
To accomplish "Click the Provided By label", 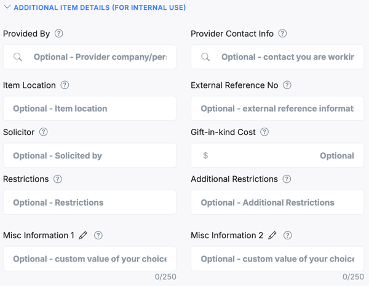I will click(26, 34).
